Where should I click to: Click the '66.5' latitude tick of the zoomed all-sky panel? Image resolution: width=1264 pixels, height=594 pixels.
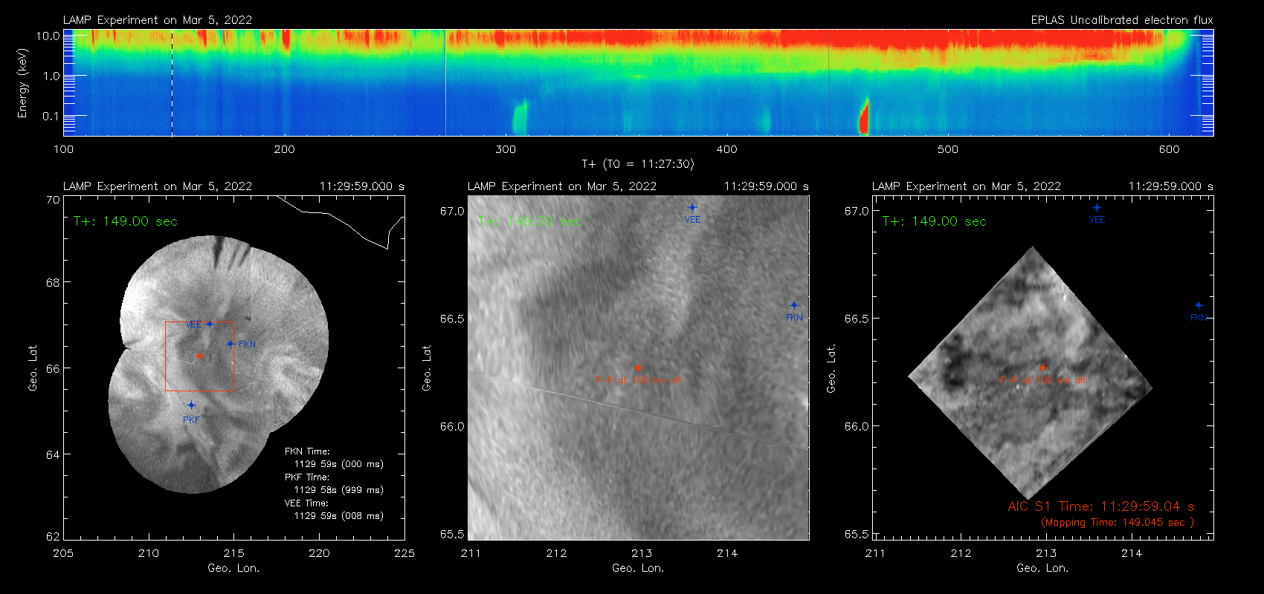452,319
